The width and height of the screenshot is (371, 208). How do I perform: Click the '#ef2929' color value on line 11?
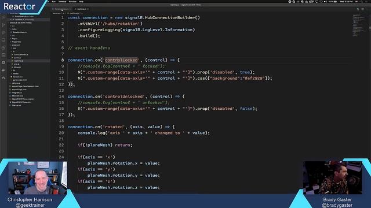pos(254,79)
